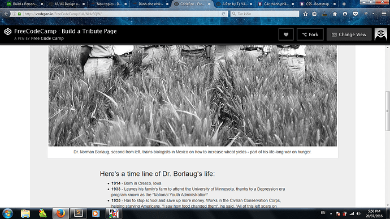Image resolution: width=390 pixels, height=219 pixels.
Task: Click the '1914 - Born in Cresco, Iowa' line
Action: (136, 183)
